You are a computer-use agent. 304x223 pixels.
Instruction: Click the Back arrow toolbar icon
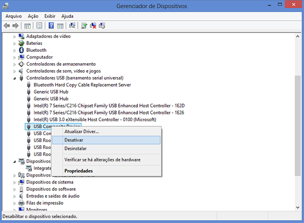point(7,26)
